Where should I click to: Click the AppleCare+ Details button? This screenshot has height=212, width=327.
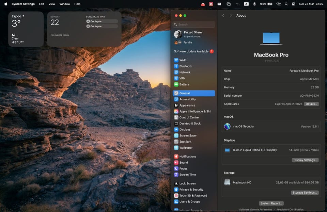[311, 104]
